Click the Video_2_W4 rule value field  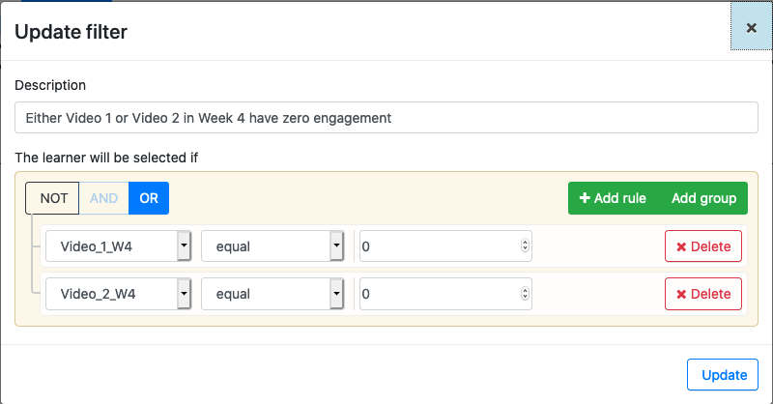445,294
